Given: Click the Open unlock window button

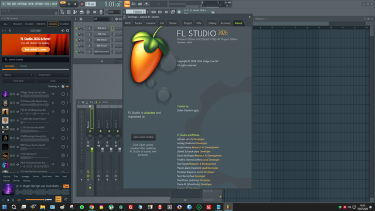Looking at the screenshot, I should [x=143, y=137].
